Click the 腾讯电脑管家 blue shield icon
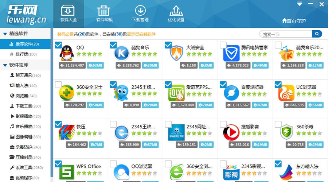Viewport: 328px width, 182px height. point(231,53)
